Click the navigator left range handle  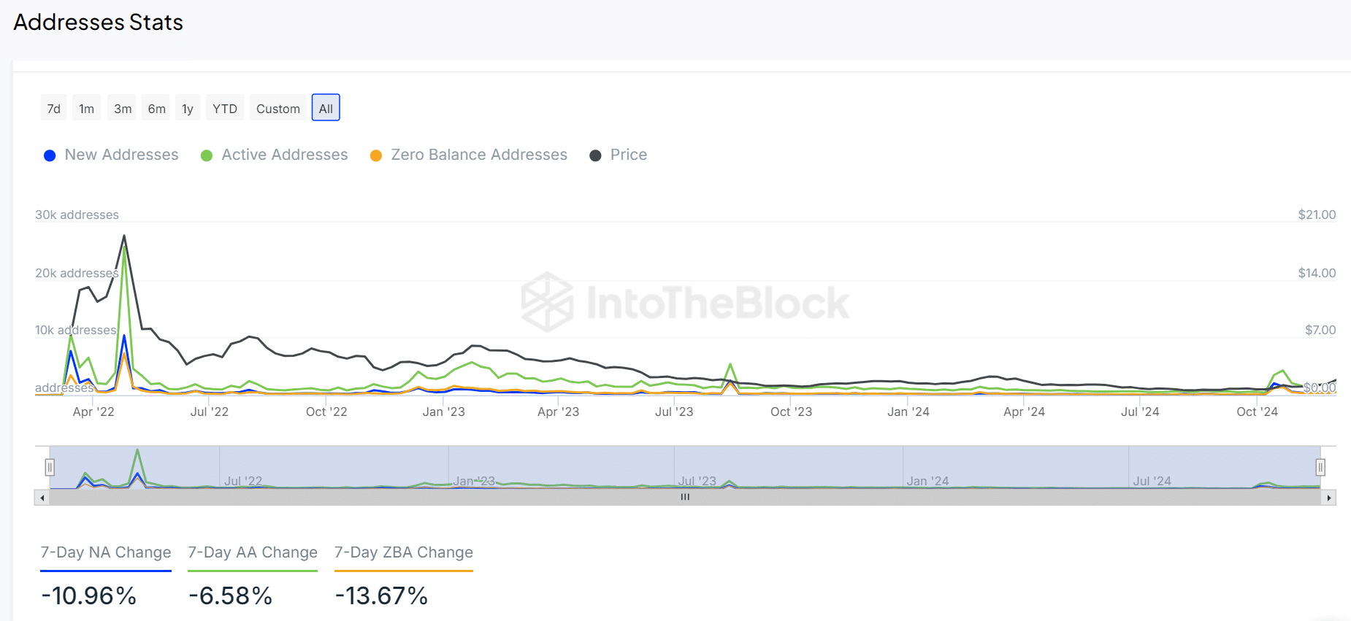(x=50, y=467)
